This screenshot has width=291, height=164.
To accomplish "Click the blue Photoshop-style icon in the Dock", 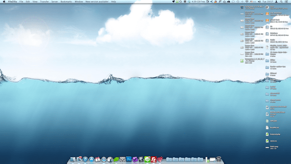I will point(129,159).
